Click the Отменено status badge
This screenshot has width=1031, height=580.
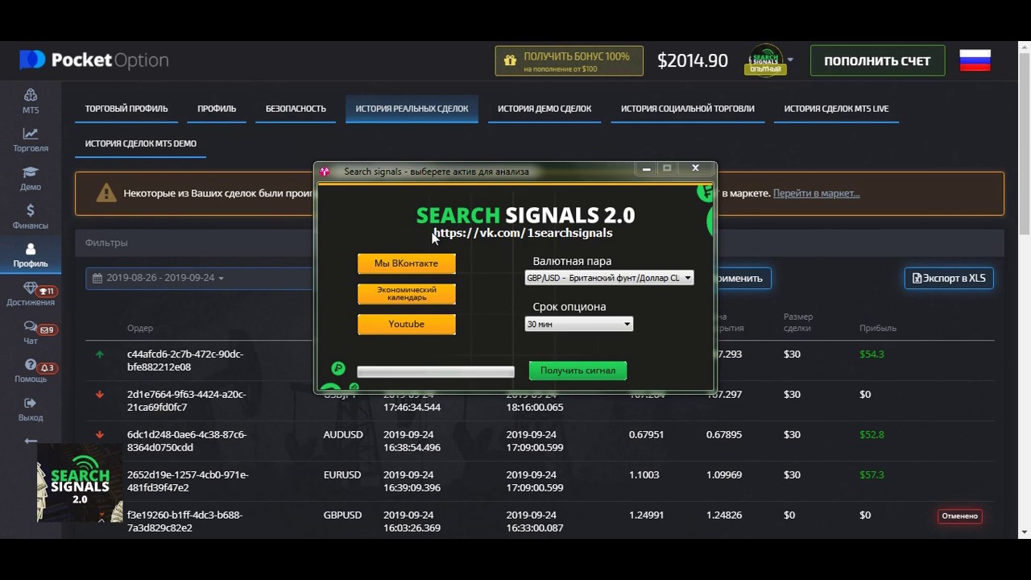959,516
